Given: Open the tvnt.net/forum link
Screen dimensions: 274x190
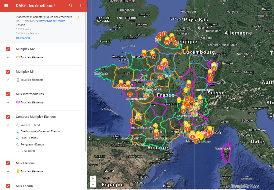Looking at the screenshot, I should point(52,21).
